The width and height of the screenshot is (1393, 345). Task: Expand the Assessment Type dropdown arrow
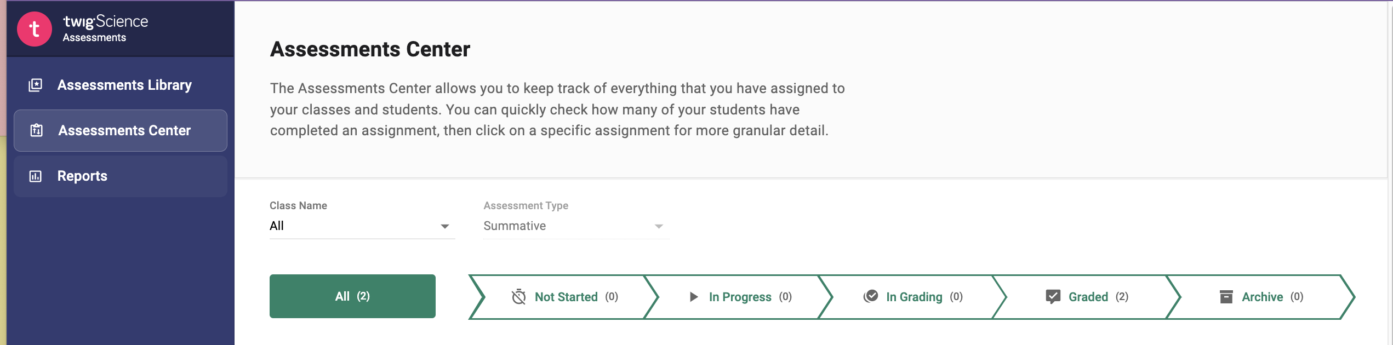(659, 226)
